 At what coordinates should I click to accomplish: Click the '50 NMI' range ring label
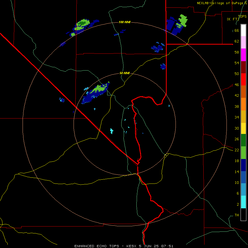[125, 73]
